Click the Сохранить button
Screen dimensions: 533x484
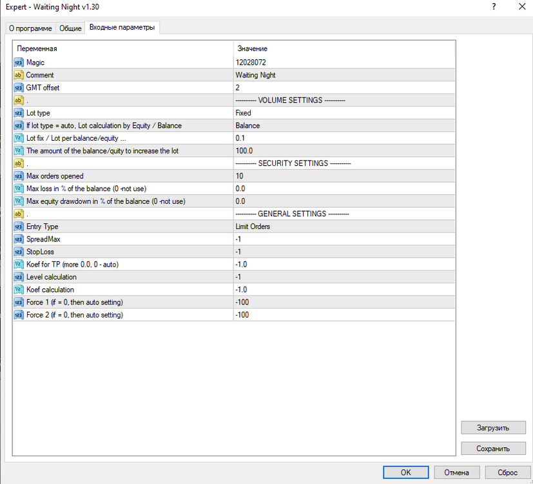[x=493, y=449]
